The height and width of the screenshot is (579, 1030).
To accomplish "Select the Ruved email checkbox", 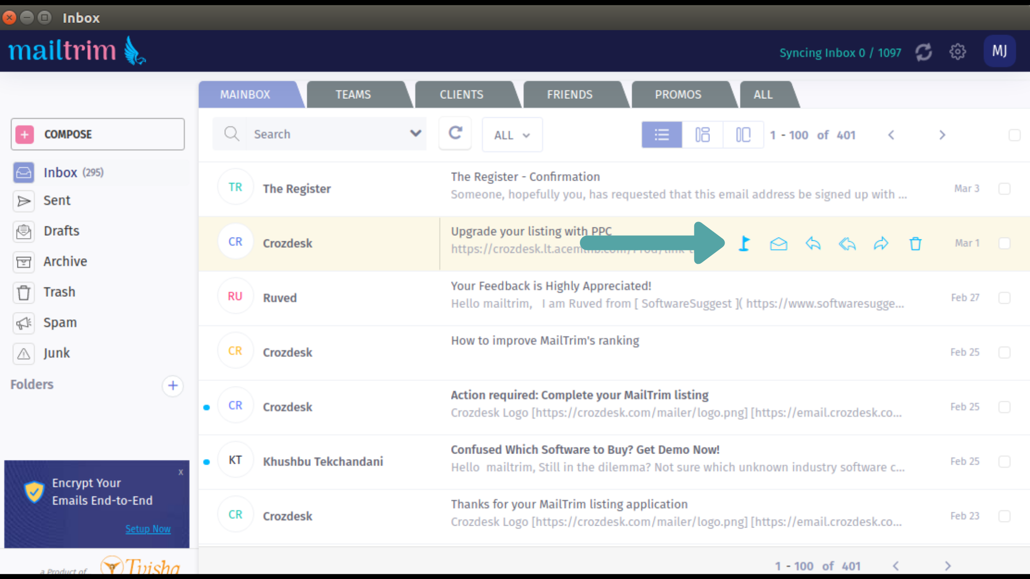I will (x=1004, y=298).
